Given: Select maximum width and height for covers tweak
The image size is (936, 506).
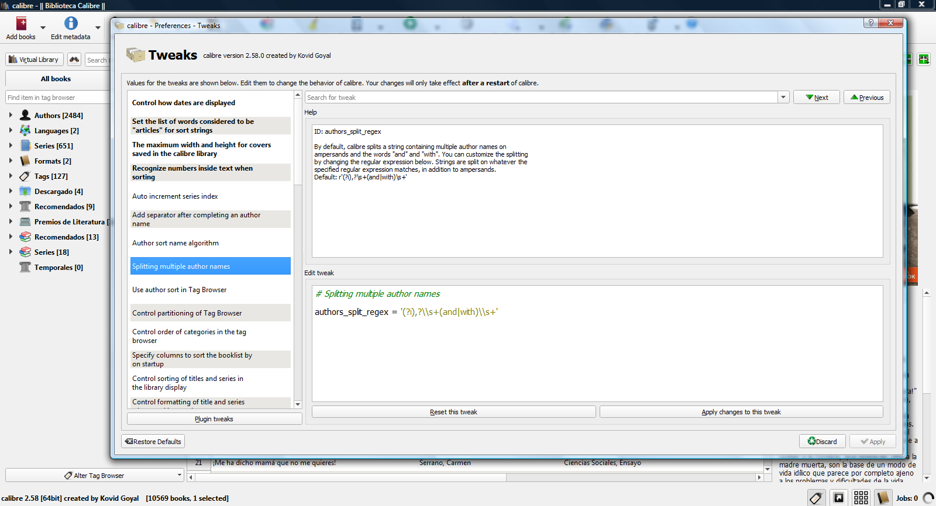Looking at the screenshot, I should pos(211,149).
